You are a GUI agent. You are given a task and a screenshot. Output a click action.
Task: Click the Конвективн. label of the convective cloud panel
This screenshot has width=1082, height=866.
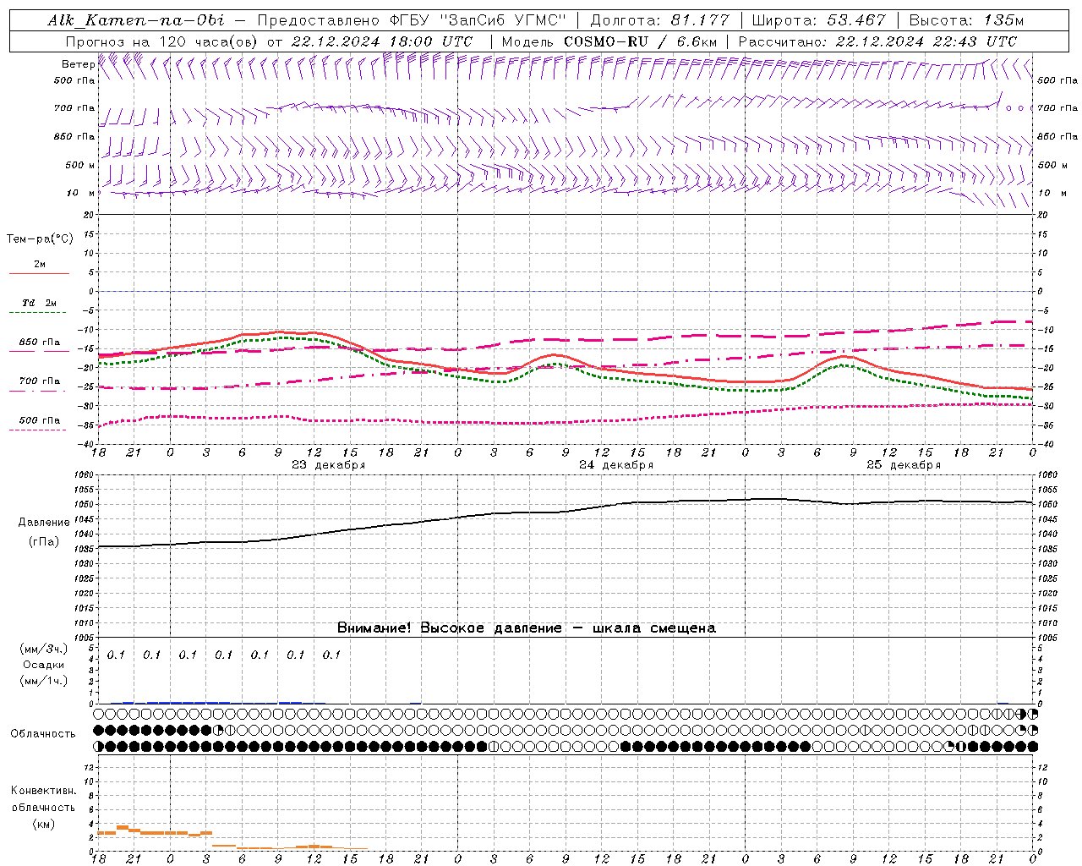(x=43, y=791)
